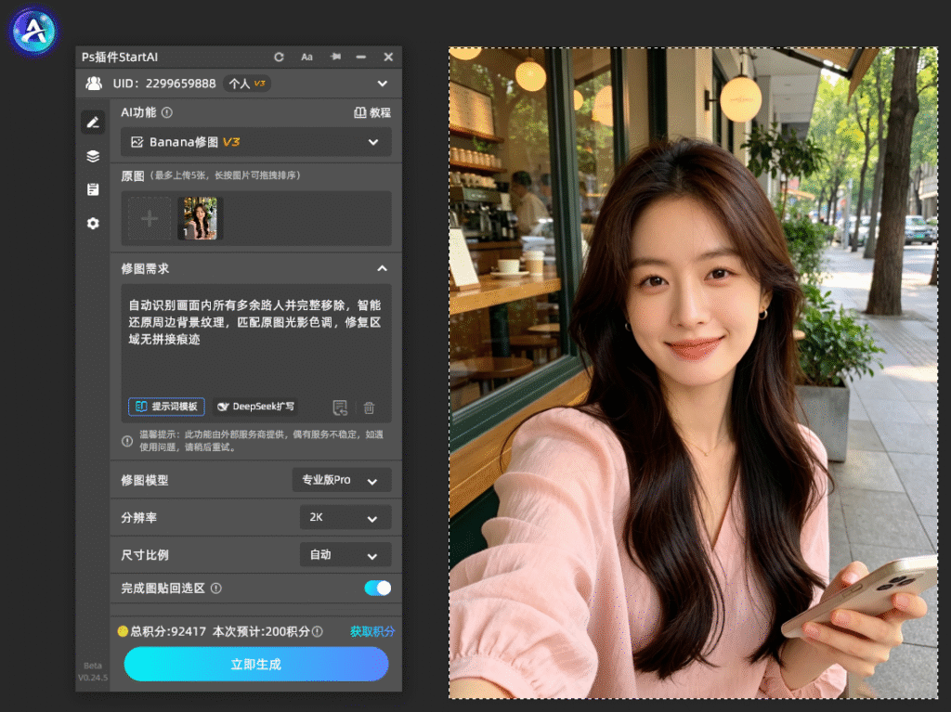Click the refresh icon in the title bar

pos(279,57)
